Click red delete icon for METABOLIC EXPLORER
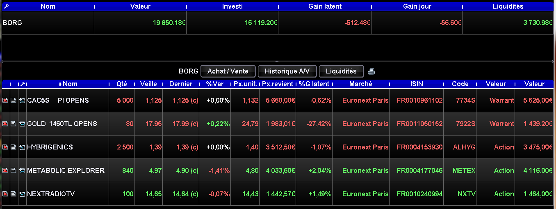Viewport: 556px width, 209px height. pyautogui.click(x=5, y=171)
